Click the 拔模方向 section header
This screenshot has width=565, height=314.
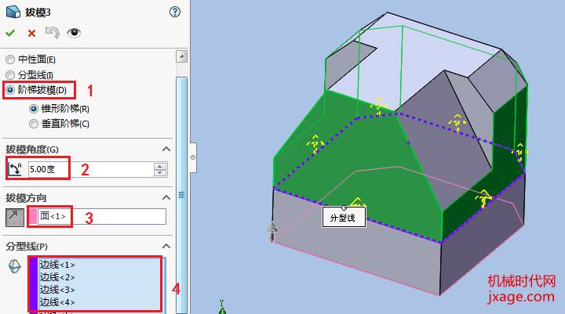[x=26, y=198]
